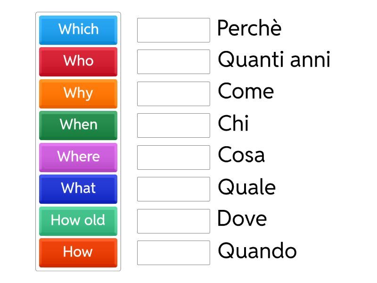Select the red 'Who' tile
The height and width of the screenshot is (283, 377).
(78, 61)
